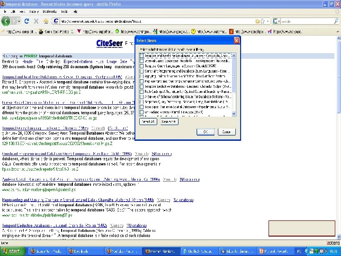Check 'Representing and Querying Changes' item
This screenshot has height=256, width=341.
tap(142, 82)
